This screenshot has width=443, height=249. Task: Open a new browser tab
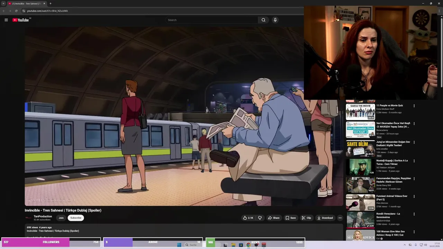pos(51,3)
